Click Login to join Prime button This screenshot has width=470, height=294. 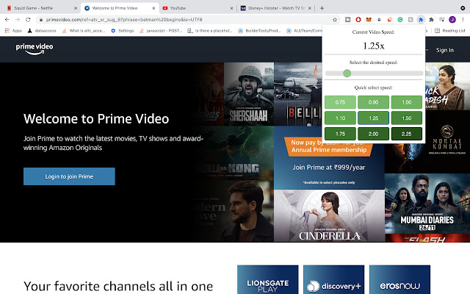69,176
